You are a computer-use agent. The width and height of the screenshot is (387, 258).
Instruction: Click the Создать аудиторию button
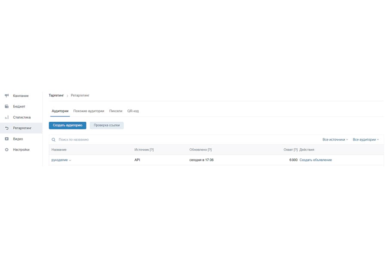[x=68, y=126]
